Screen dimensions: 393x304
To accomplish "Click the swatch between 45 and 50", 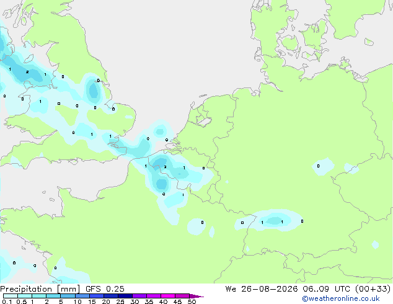I will point(182,296).
